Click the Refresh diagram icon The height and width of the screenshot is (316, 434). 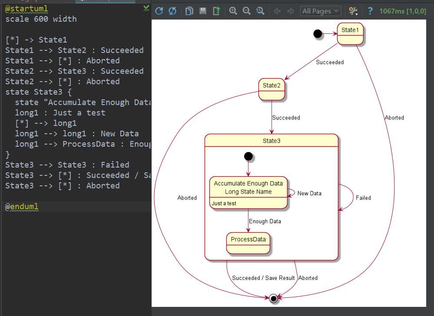(159, 11)
